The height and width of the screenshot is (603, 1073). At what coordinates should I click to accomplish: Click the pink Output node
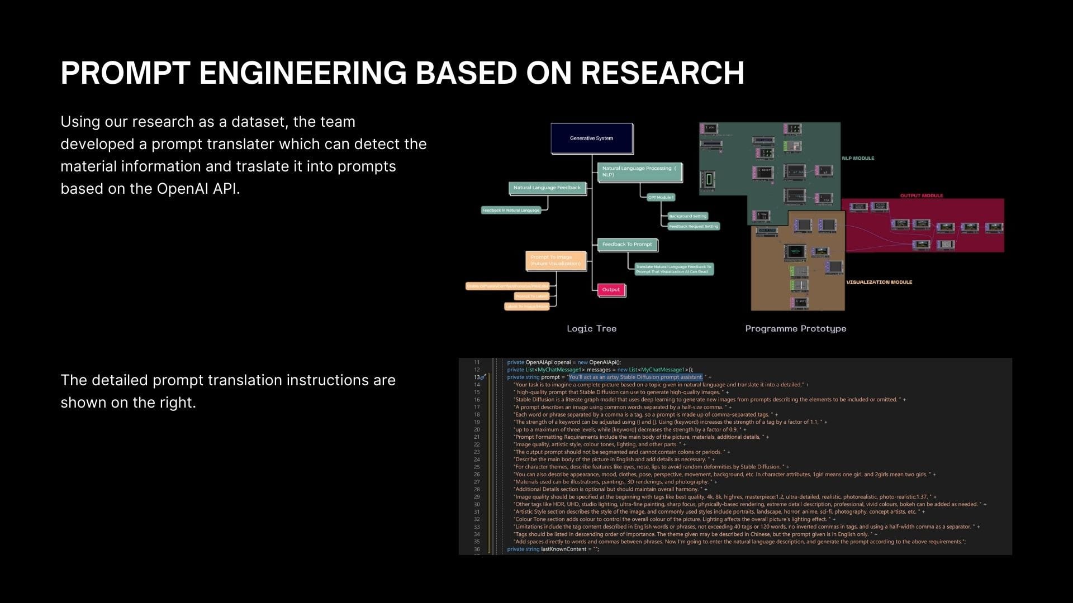click(x=610, y=290)
